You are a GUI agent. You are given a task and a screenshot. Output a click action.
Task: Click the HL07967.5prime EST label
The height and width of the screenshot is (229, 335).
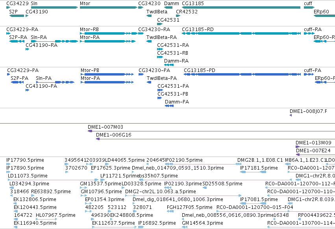pos(56,215)
